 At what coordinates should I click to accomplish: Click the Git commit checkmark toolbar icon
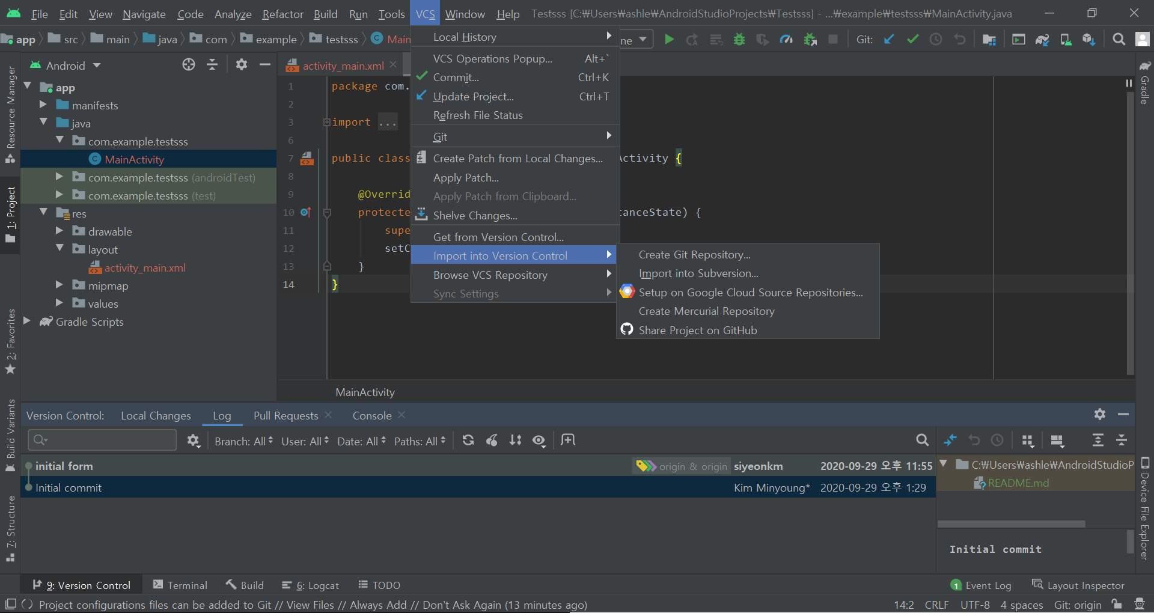coord(912,40)
